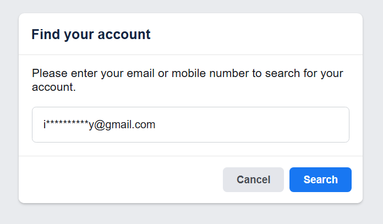Click the Search button
Viewport: 383px width, 224px height.
point(320,180)
